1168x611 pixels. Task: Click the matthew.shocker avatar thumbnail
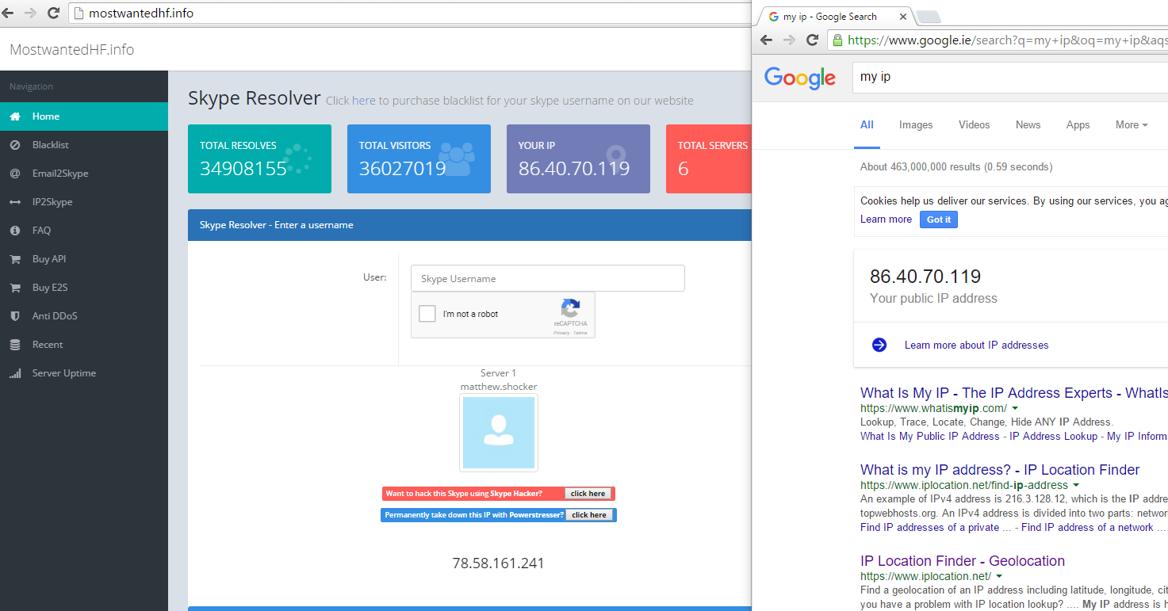(x=499, y=433)
